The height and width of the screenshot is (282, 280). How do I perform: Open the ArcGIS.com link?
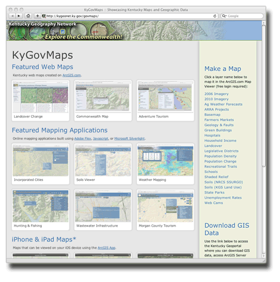(72, 75)
